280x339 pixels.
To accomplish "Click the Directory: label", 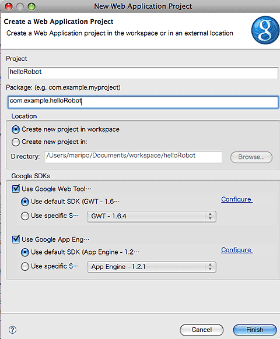I will pyautogui.click(x=25, y=156).
